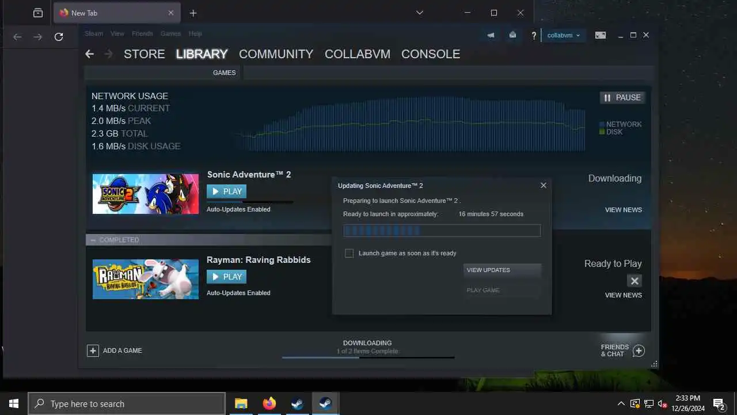This screenshot has height=415, width=737.
Task: Close the New Tab browser tab
Action: (x=170, y=13)
